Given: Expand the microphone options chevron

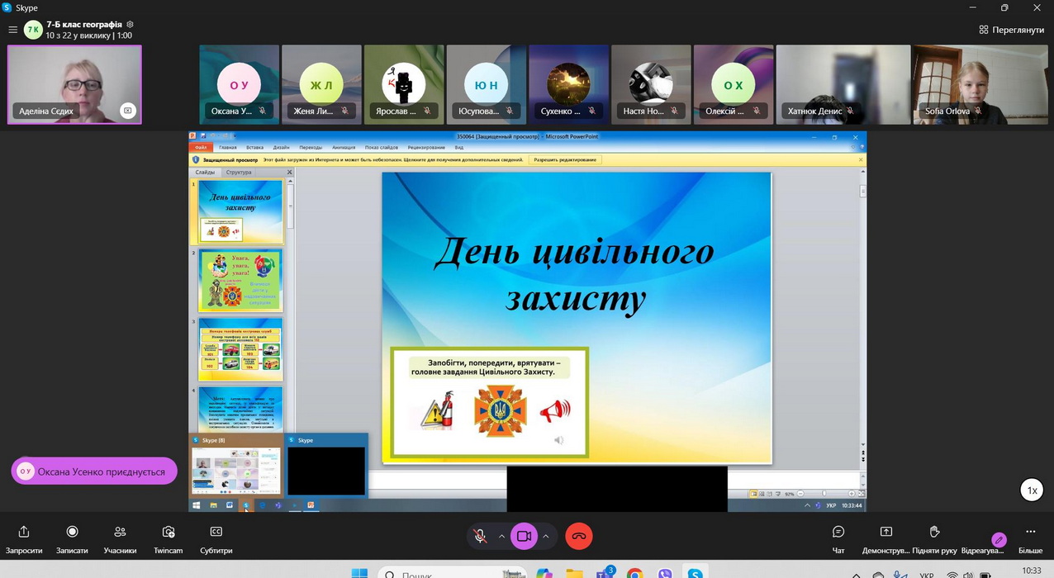Looking at the screenshot, I should pos(501,536).
